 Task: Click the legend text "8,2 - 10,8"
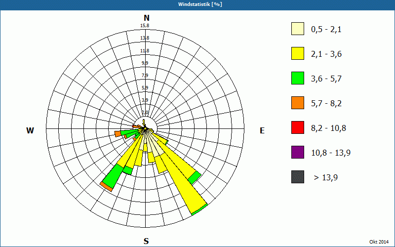pyautogui.click(x=328, y=128)
